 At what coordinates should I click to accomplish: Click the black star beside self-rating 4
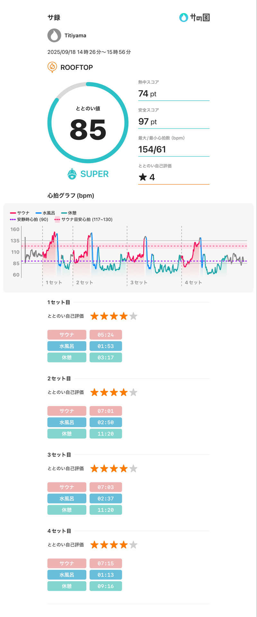[x=143, y=177]
